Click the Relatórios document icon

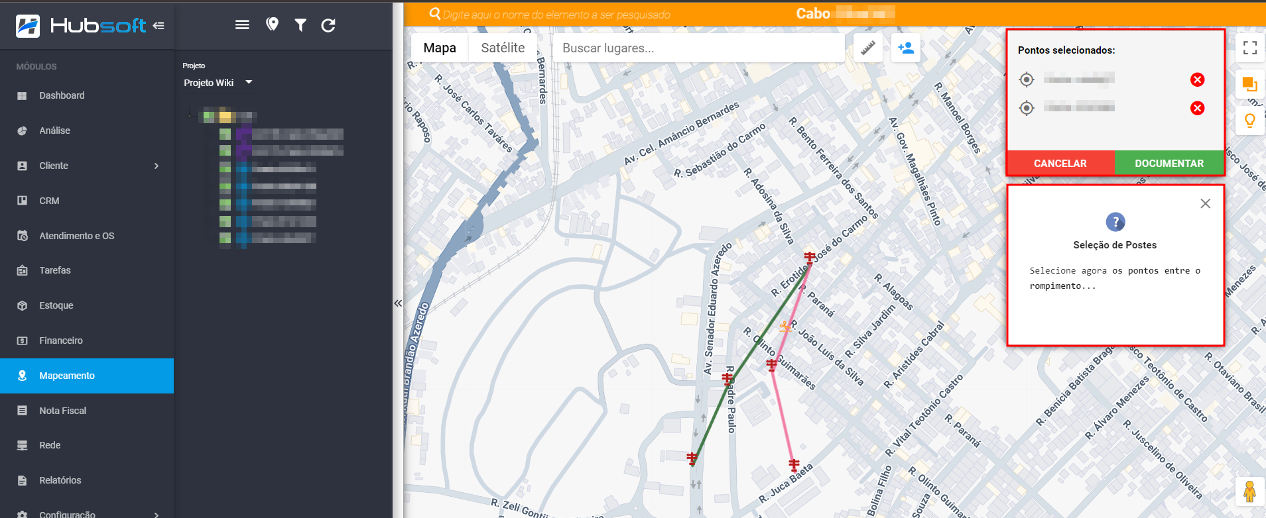click(x=22, y=480)
